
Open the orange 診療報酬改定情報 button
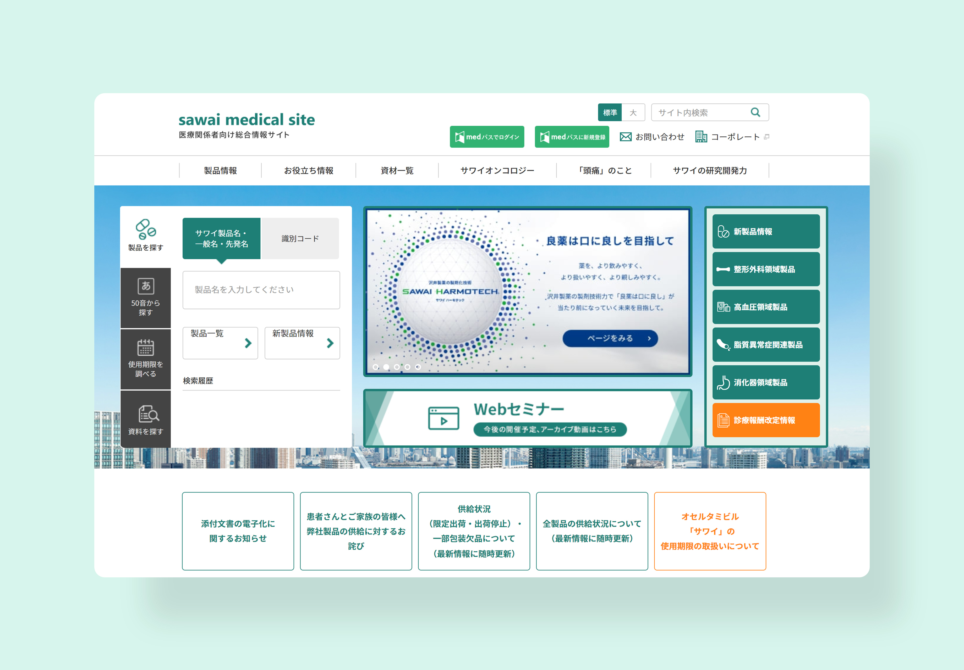[766, 420]
